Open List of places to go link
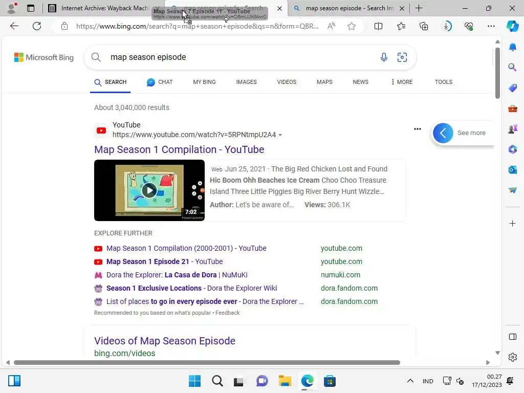524x393 pixels. 205,301
